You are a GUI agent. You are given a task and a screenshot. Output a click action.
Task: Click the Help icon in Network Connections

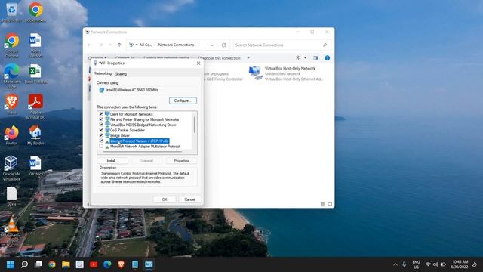[327, 58]
